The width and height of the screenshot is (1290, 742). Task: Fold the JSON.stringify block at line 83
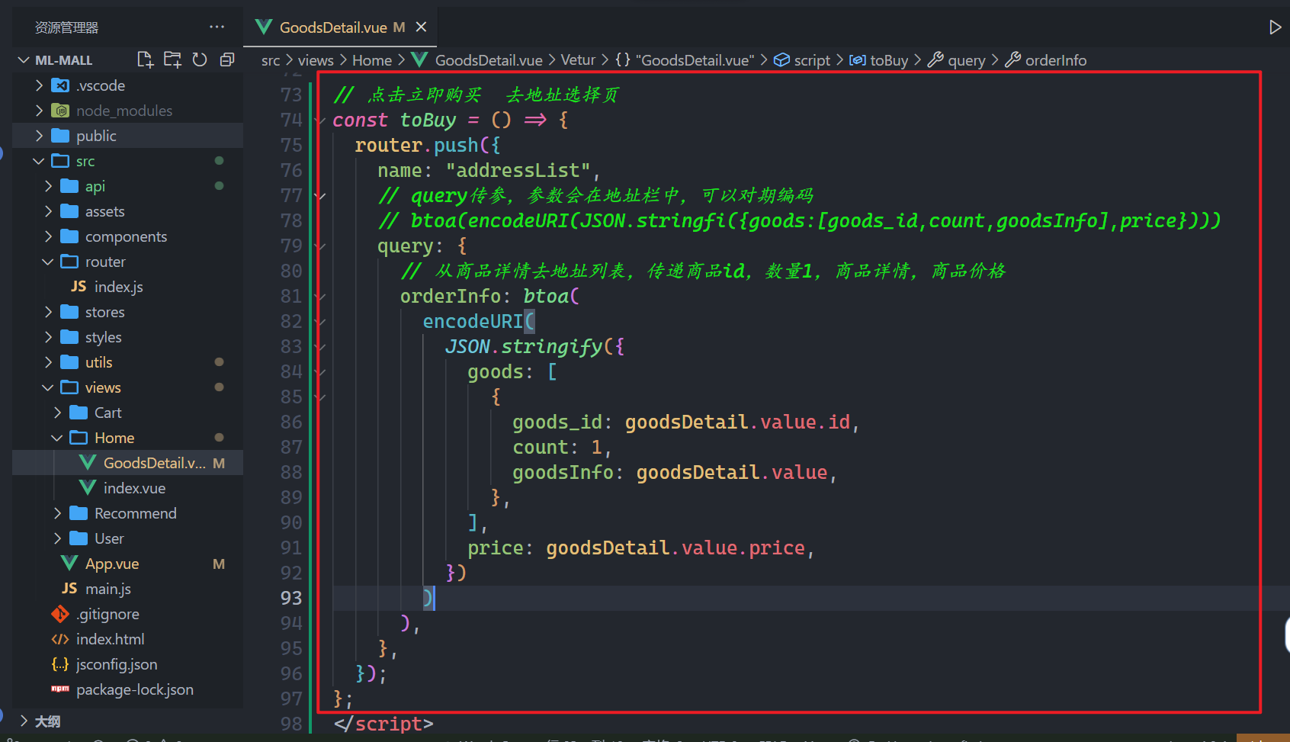tap(321, 347)
